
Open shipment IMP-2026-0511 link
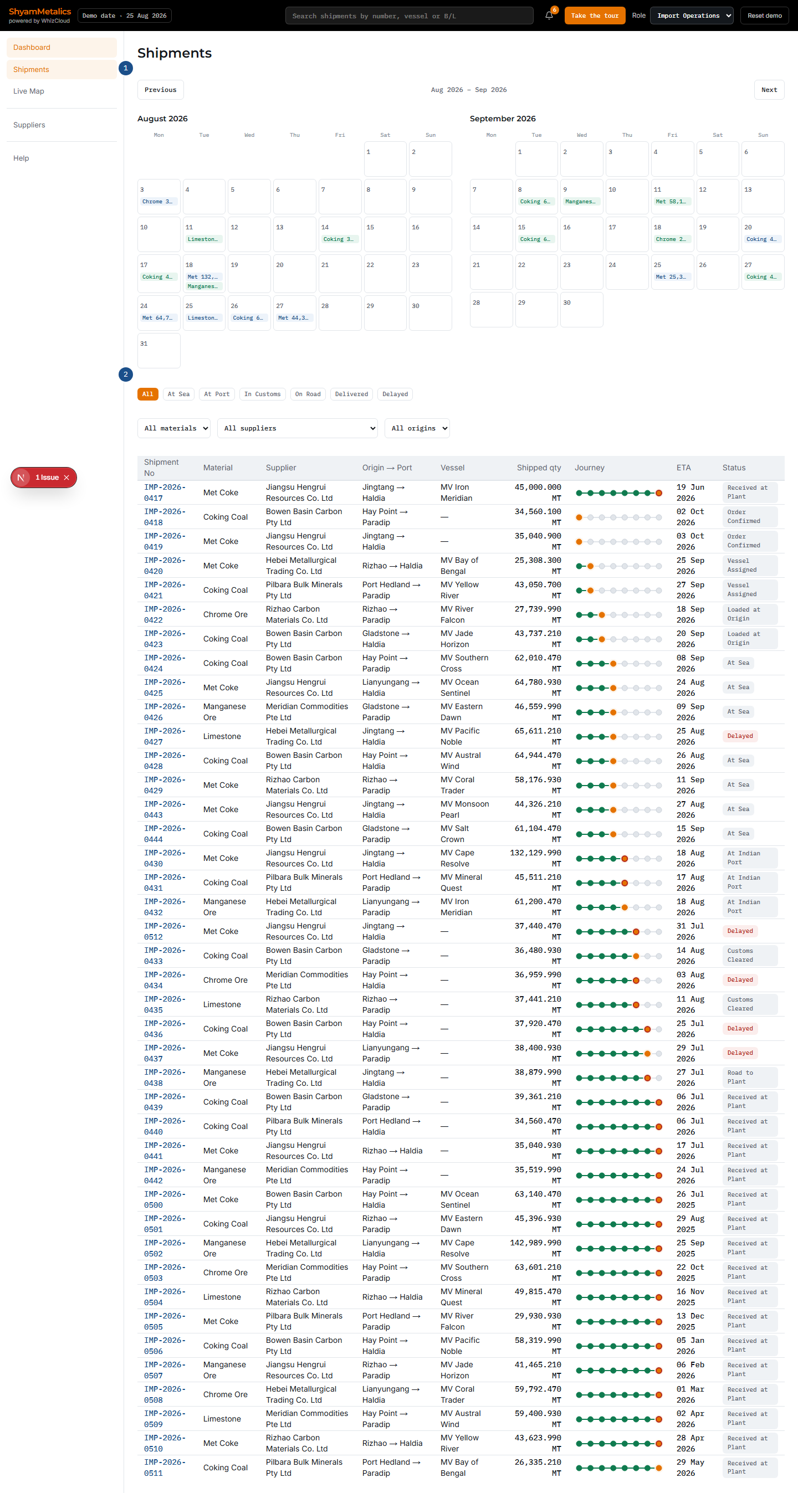[165, 1468]
